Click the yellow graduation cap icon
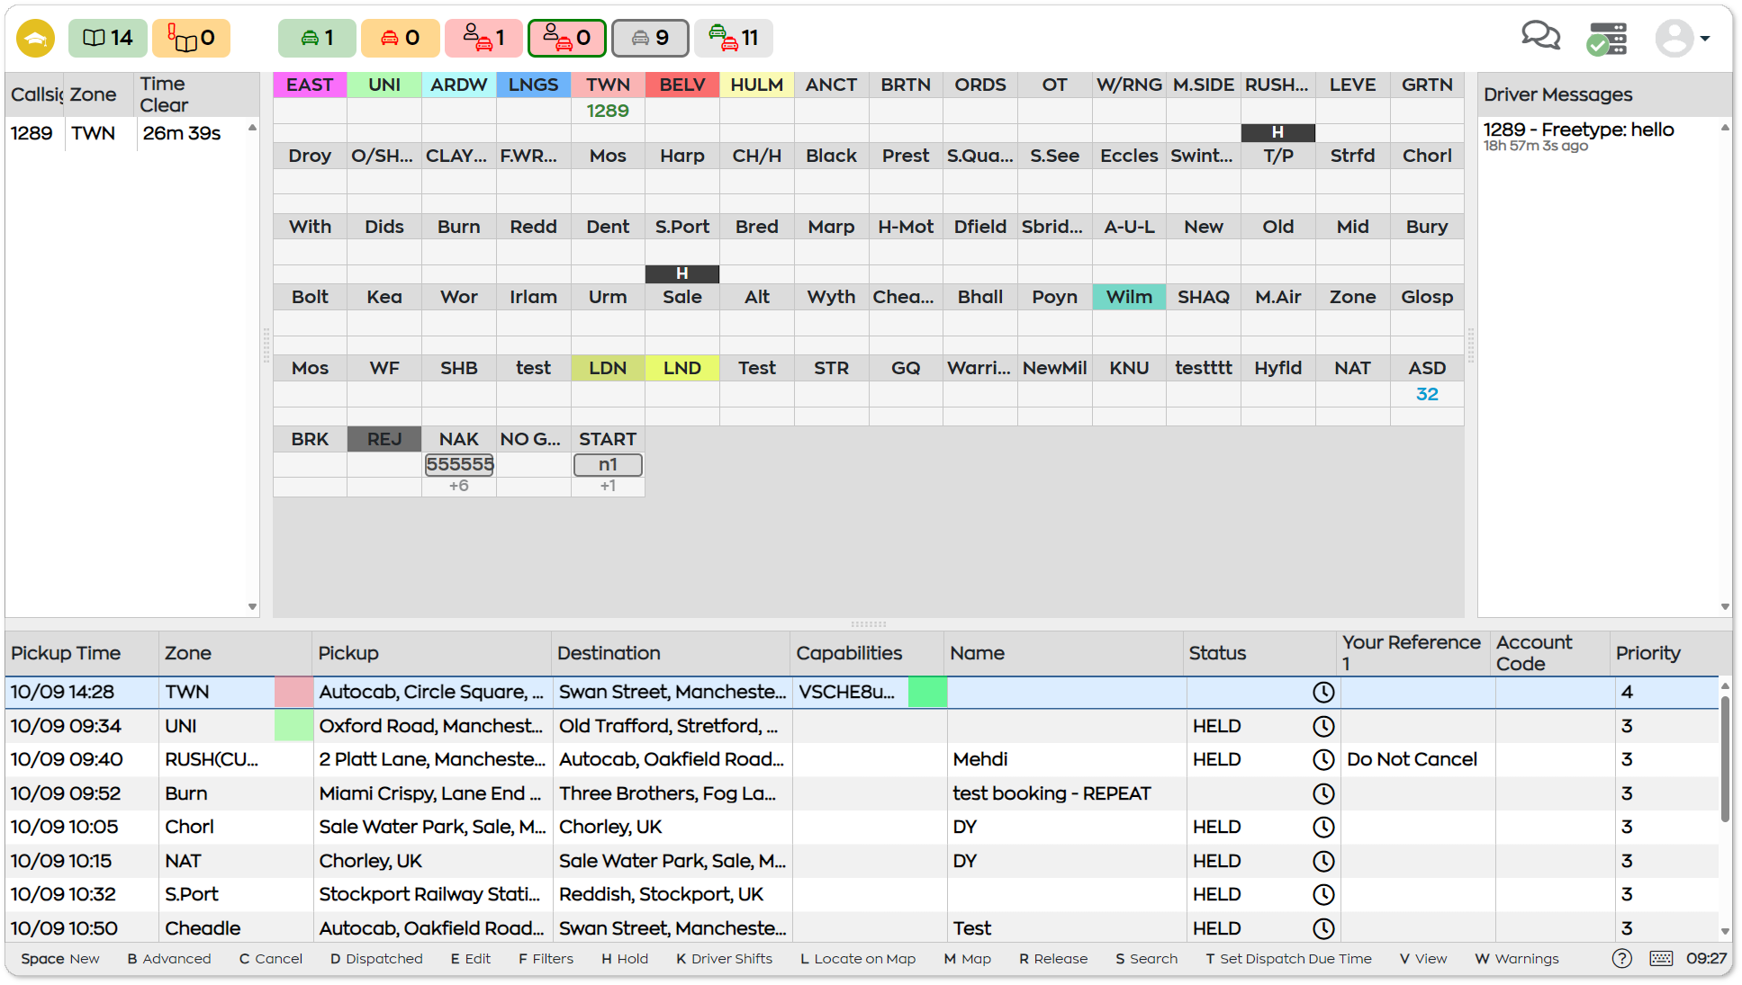 click(36, 38)
